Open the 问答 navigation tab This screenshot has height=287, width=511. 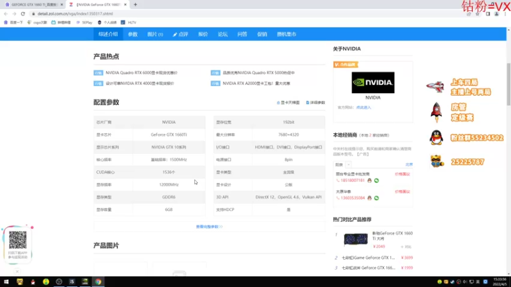pos(242,34)
